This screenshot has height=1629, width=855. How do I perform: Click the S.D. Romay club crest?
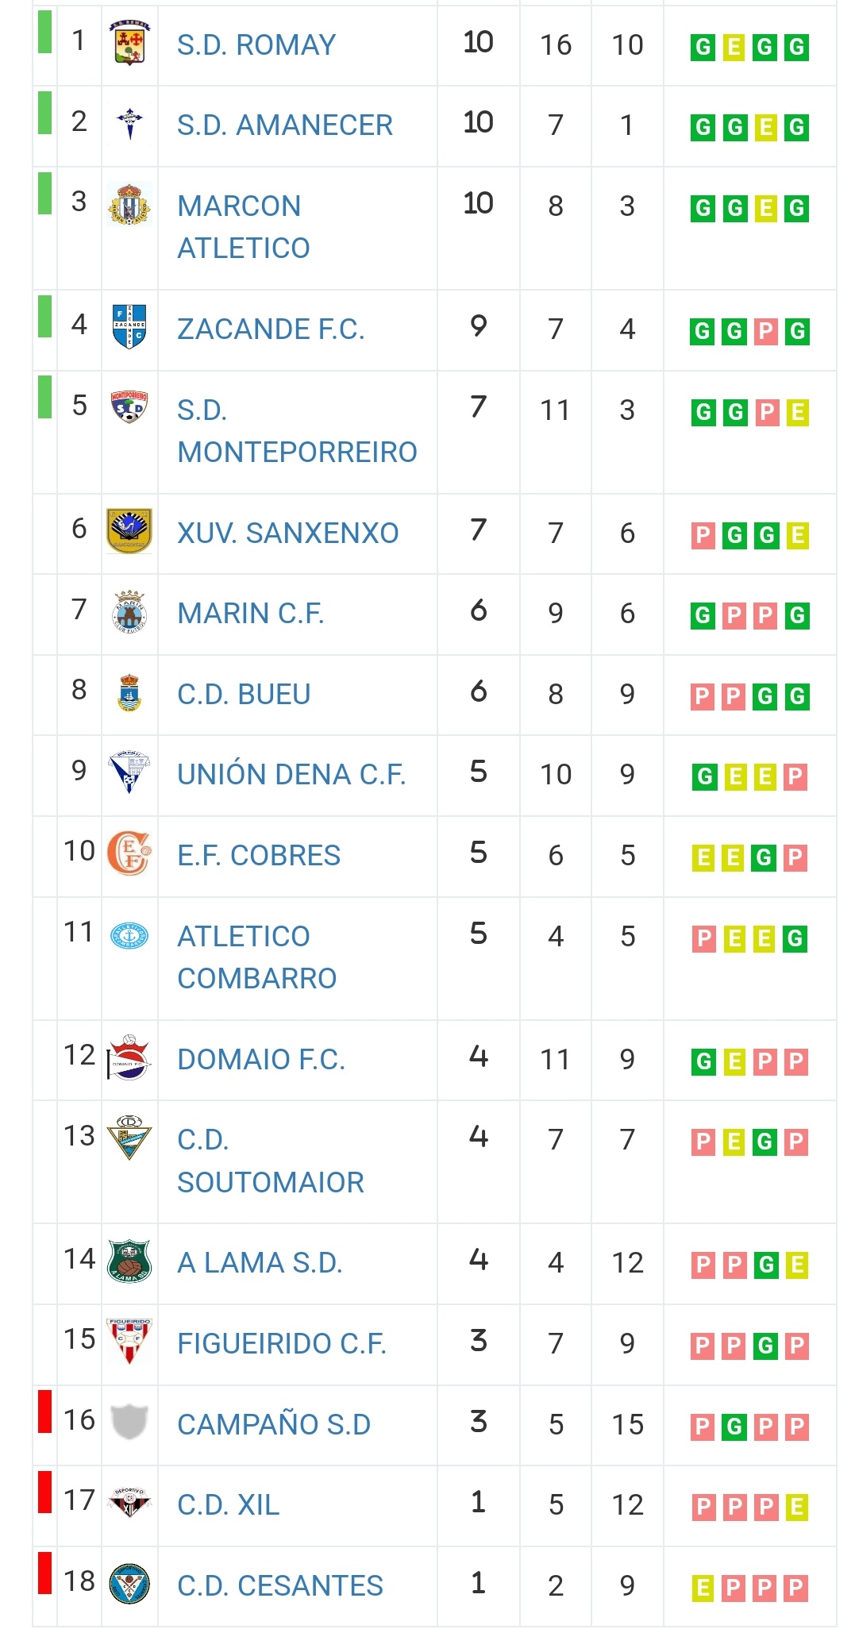coord(129,43)
